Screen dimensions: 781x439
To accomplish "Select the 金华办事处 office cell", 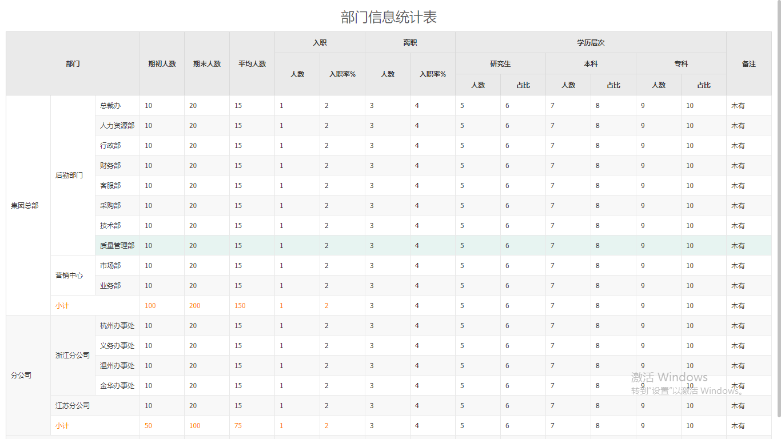I will tap(117, 385).
